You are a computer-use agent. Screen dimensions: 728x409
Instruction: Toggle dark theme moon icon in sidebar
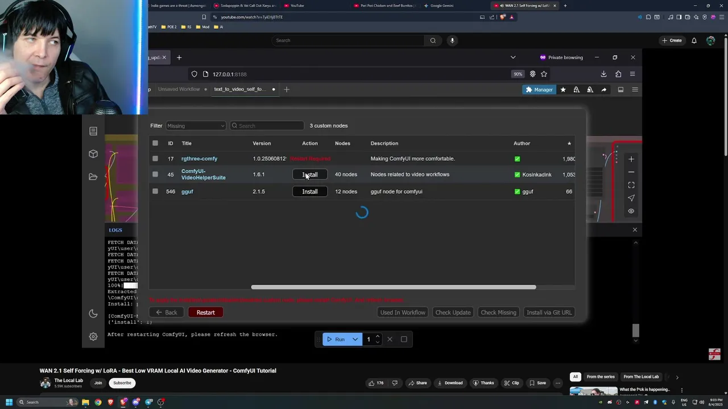click(x=93, y=314)
